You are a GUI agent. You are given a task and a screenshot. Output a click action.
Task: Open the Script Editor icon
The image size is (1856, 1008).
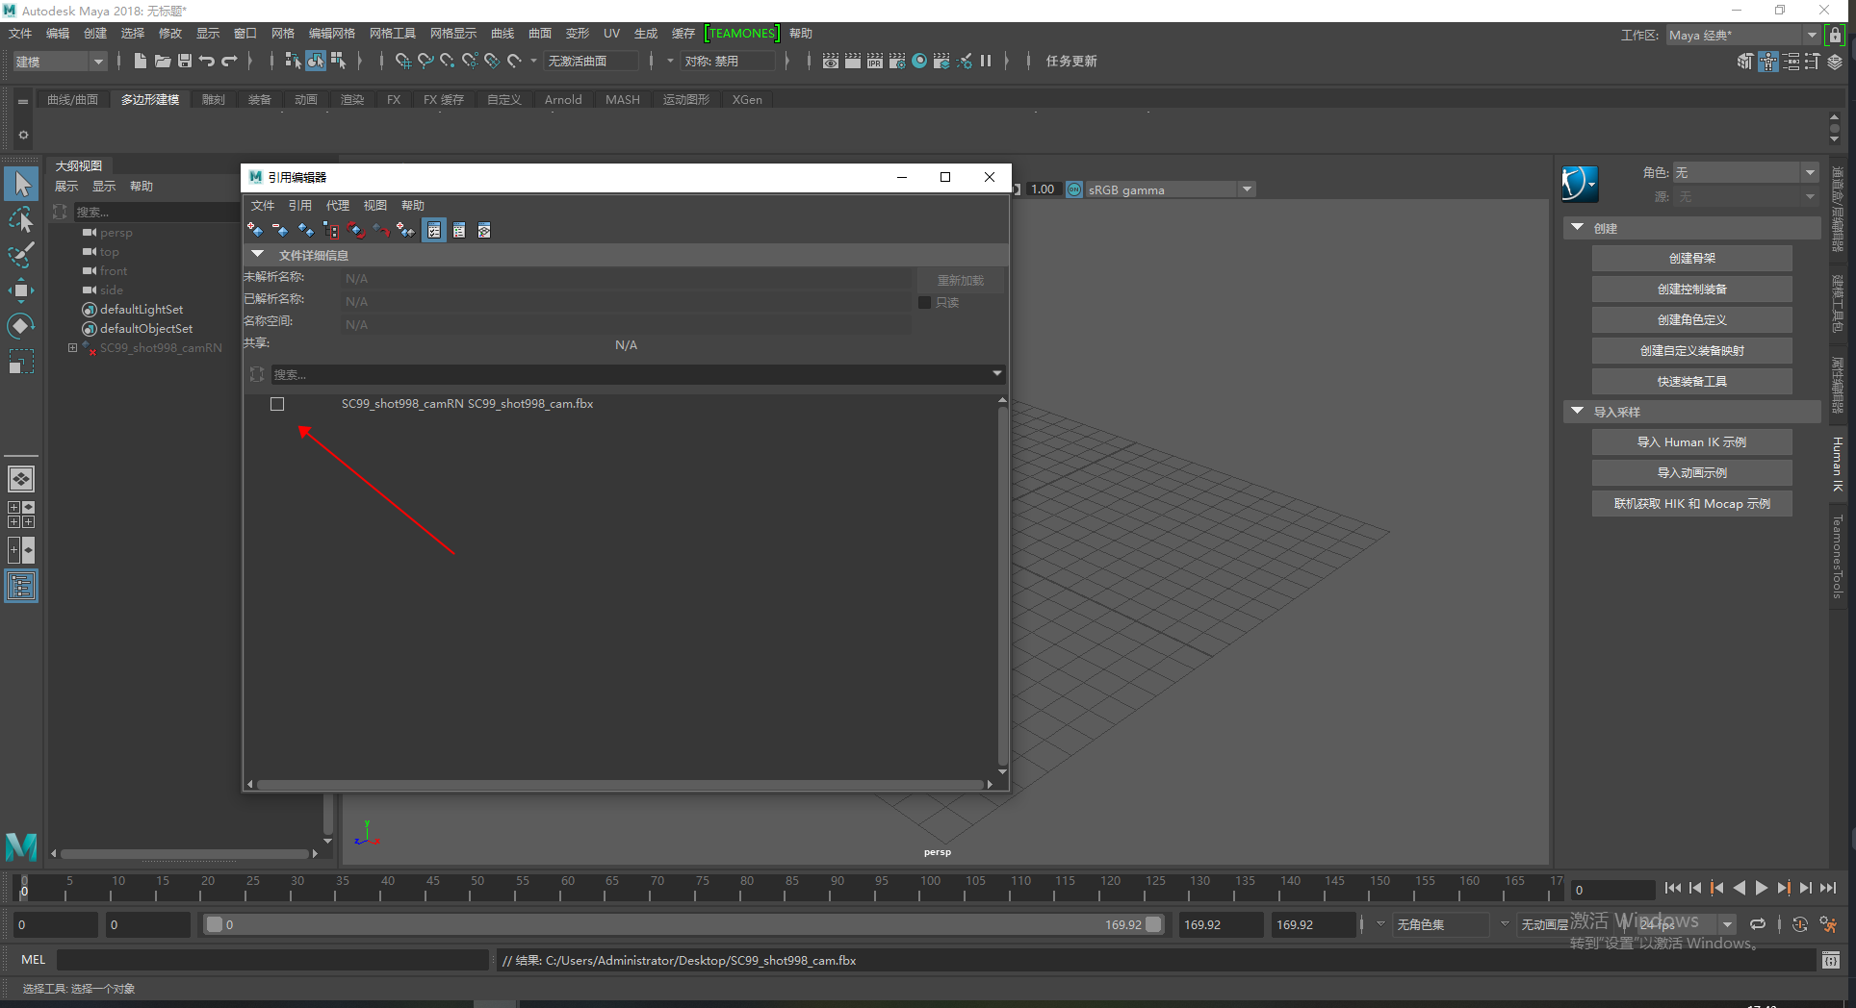click(1830, 960)
